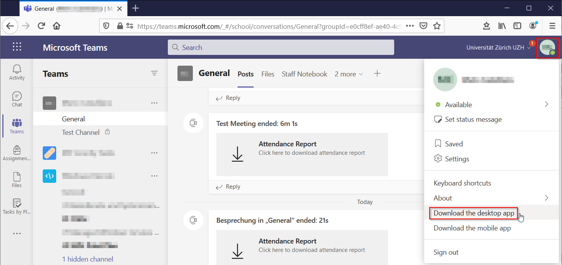This screenshot has width=562, height=265.
Task: Click the Search input field
Action: (x=281, y=47)
